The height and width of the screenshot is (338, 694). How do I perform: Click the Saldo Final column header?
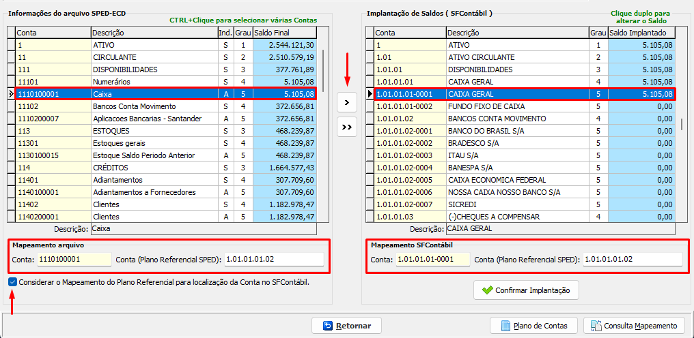coord(283,33)
